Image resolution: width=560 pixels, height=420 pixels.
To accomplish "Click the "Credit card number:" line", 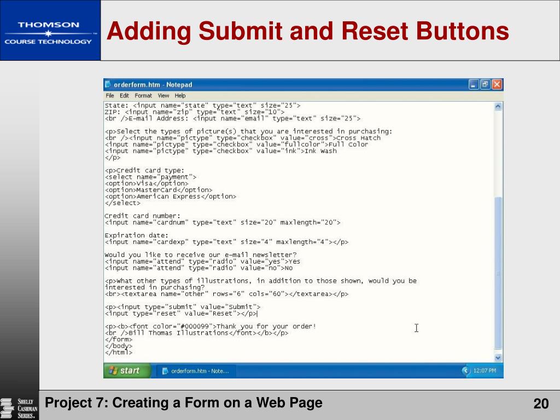I will (x=143, y=216).
